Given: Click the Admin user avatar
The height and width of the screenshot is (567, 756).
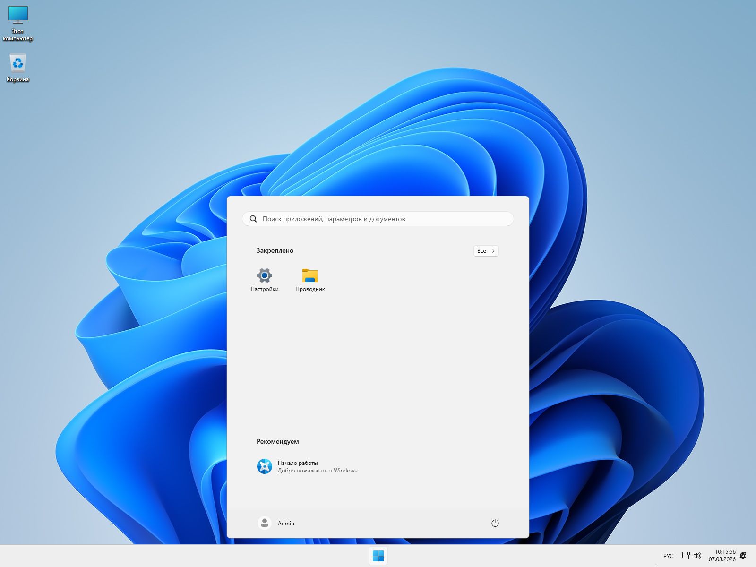Looking at the screenshot, I should 264,523.
